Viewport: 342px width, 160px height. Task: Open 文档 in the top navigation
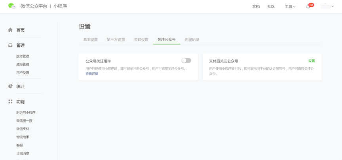[x=256, y=7]
